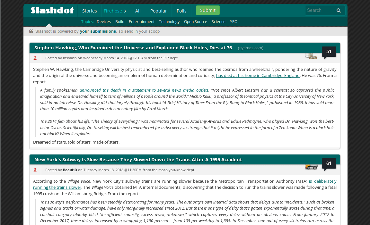Screen dimensions: 370x225
Task: Click the 'your submissions' link
Action: point(98,31)
